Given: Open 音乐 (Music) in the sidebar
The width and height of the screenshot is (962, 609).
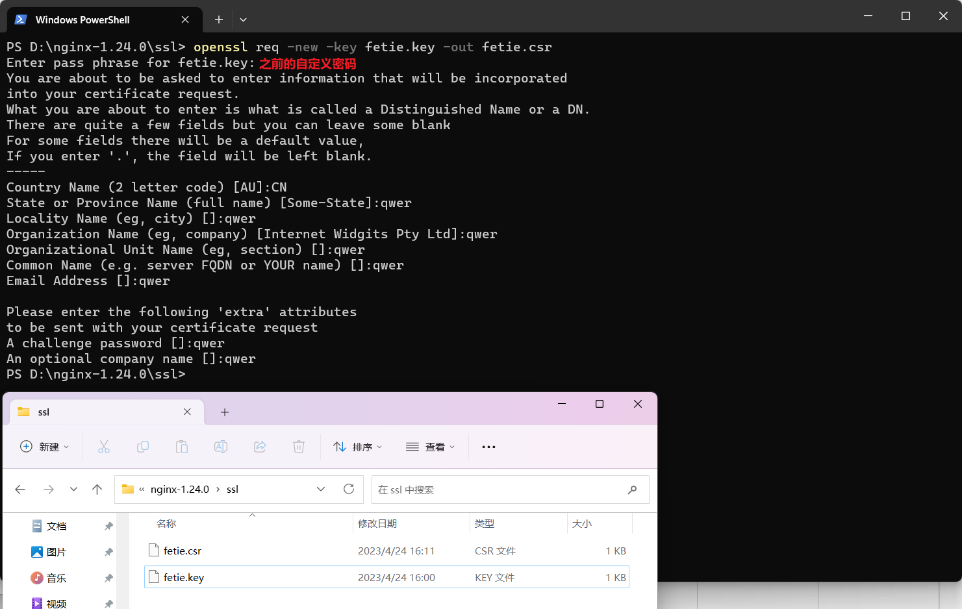Looking at the screenshot, I should coord(56,578).
